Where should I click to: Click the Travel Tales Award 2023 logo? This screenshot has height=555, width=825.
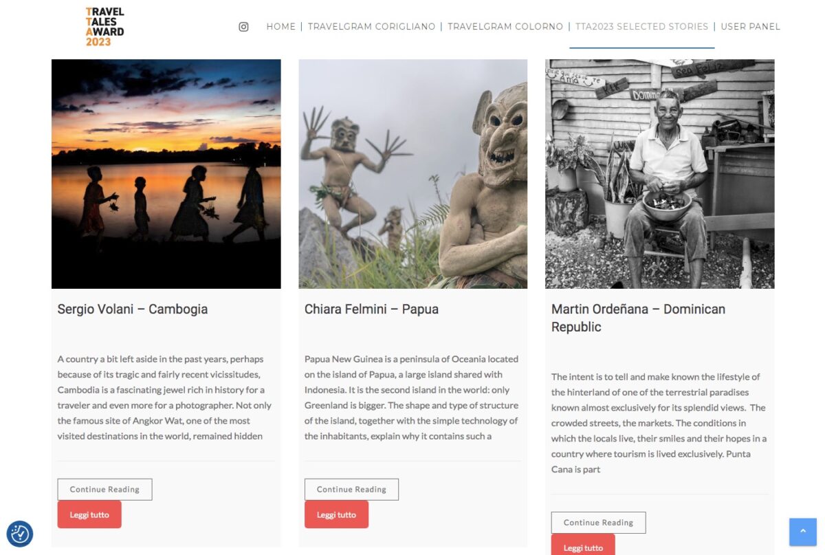click(105, 27)
